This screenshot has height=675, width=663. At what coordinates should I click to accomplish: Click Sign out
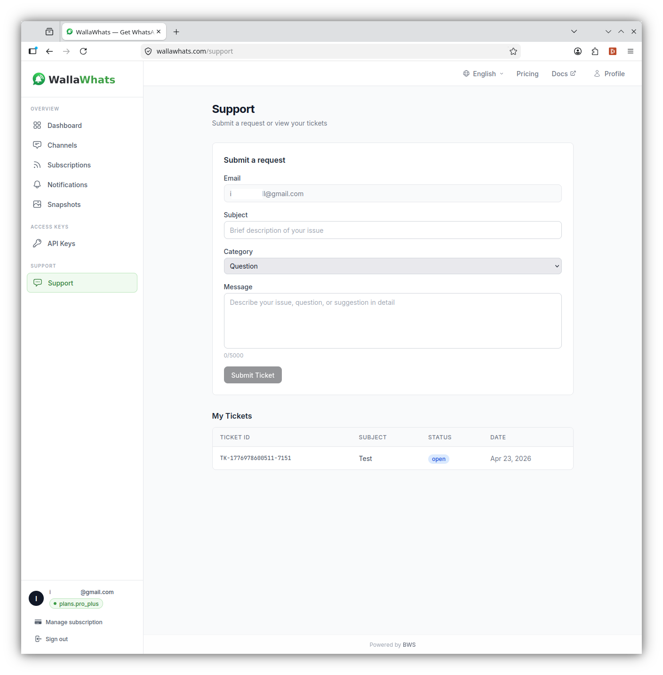pyautogui.click(x=52, y=639)
